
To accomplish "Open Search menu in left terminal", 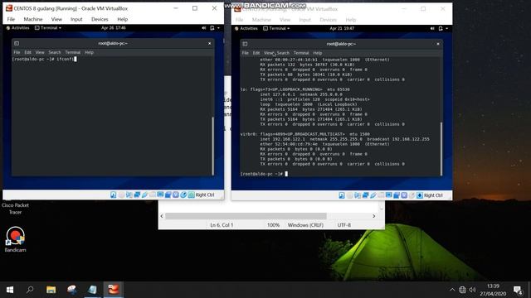I will [55, 52].
